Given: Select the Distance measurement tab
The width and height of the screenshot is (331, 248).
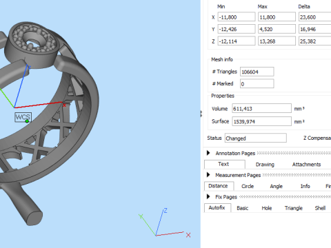Looking at the screenshot, I should click(x=219, y=186).
